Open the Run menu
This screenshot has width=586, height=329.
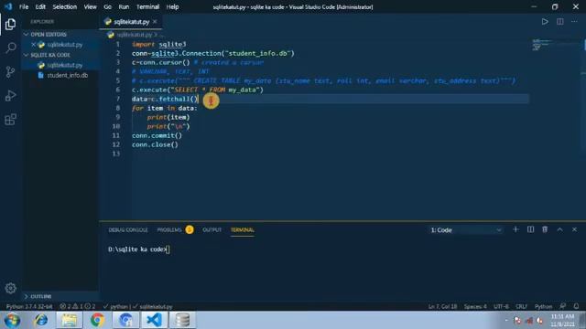pos(124,6)
